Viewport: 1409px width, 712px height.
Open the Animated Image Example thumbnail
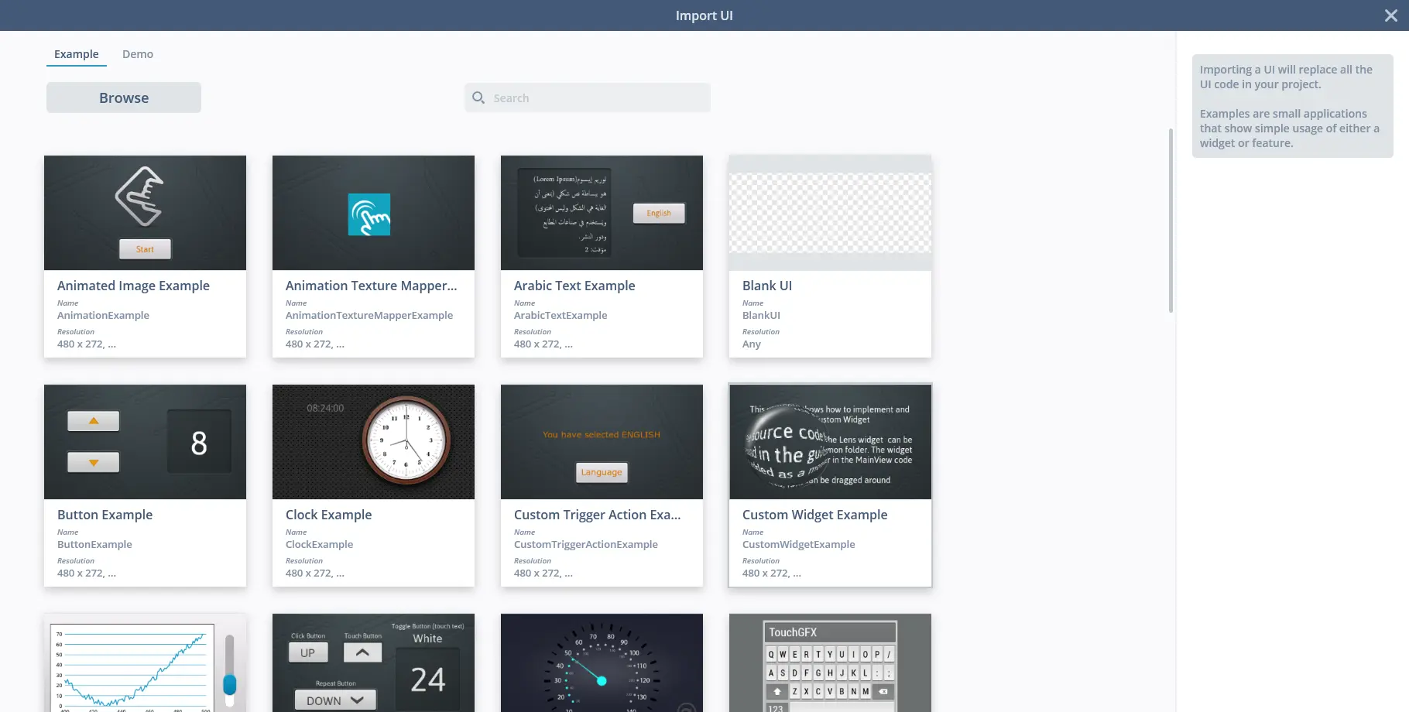pyautogui.click(x=145, y=213)
